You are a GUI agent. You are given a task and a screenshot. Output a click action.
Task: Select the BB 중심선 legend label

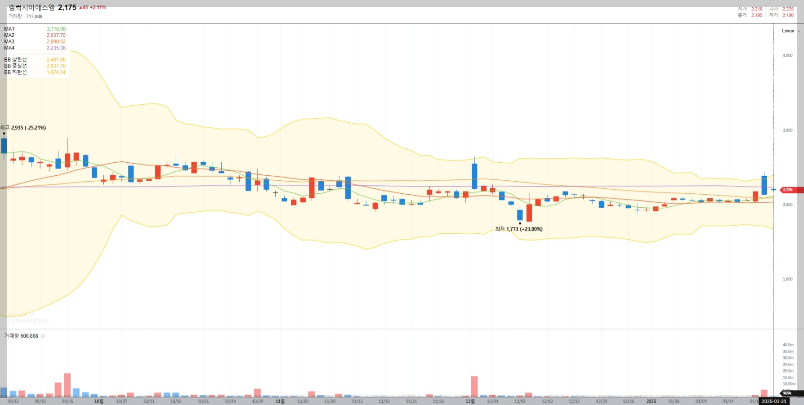coord(15,66)
